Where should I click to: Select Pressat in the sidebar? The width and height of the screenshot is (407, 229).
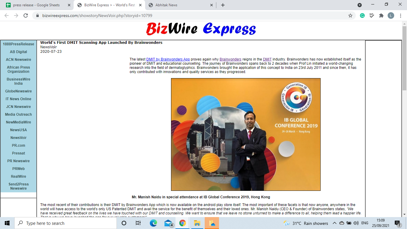point(18,153)
